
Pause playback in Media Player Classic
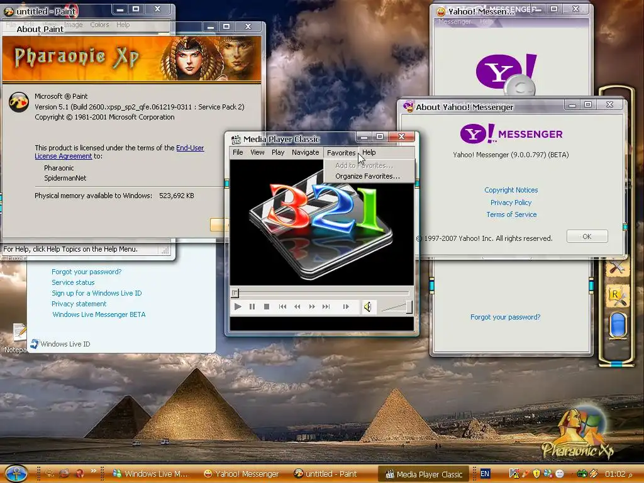point(252,306)
